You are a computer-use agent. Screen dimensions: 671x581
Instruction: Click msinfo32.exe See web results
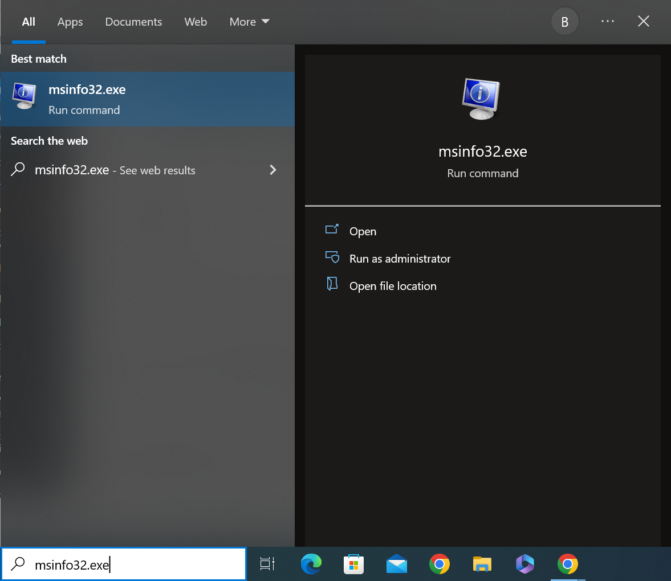click(115, 170)
